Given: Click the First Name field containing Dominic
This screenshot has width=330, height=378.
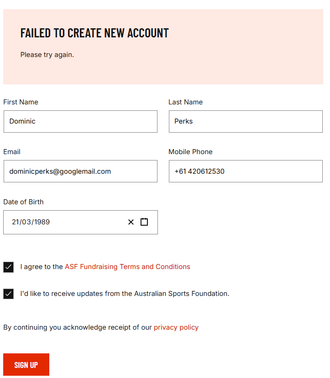Looking at the screenshot, I should pos(80,121).
